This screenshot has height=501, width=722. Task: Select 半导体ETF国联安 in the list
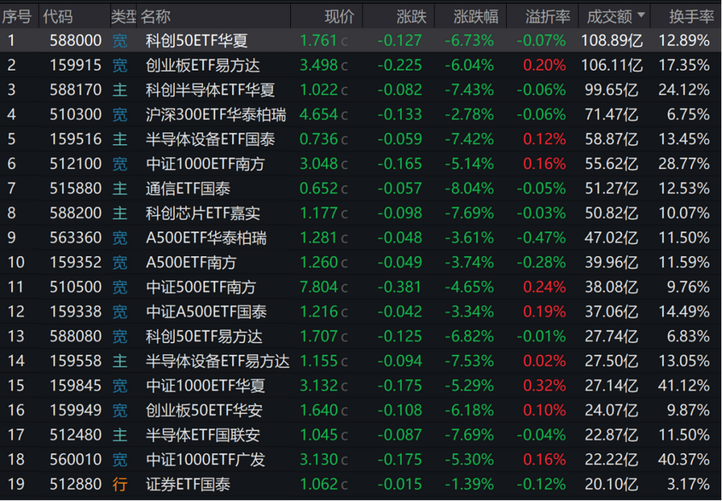point(203,435)
